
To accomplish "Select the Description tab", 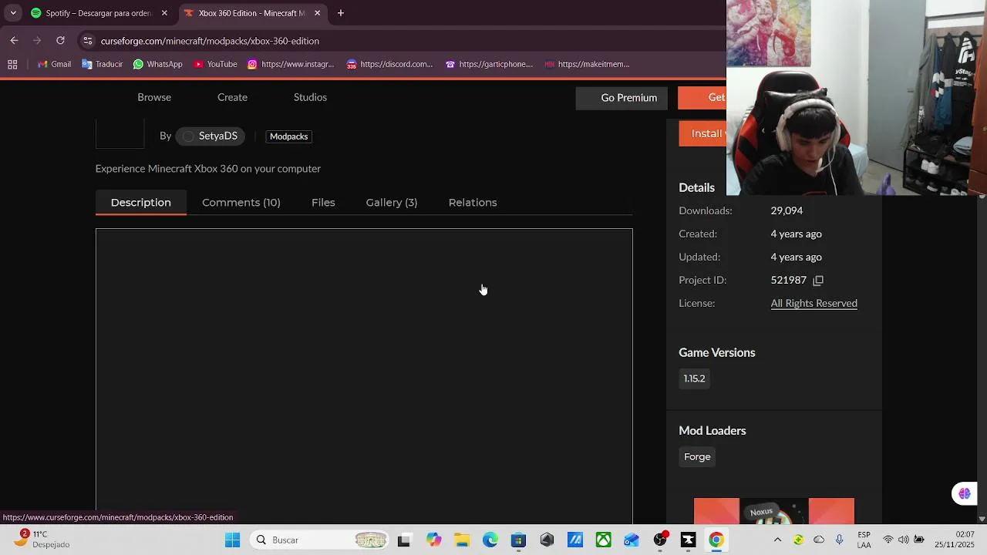I will [140, 202].
